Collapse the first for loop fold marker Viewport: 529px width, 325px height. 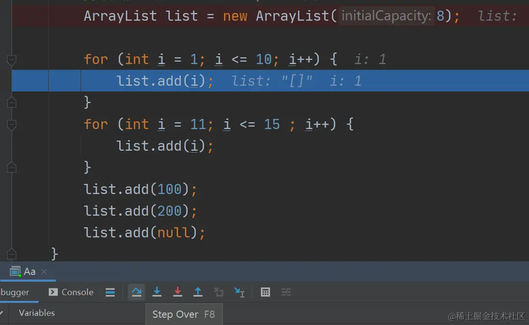(x=12, y=60)
